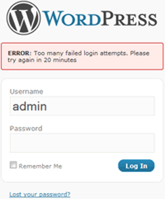Focus the empty Password input field
Viewport: 165px width, 199px height.
pyautogui.click(x=82, y=143)
